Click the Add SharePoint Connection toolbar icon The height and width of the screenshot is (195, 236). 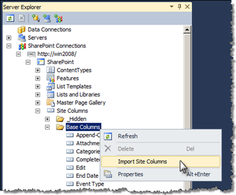point(58,18)
